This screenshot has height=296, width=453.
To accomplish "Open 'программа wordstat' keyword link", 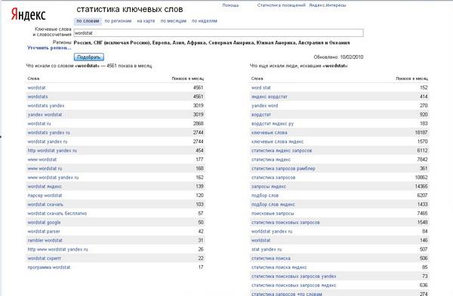I will point(49,267).
